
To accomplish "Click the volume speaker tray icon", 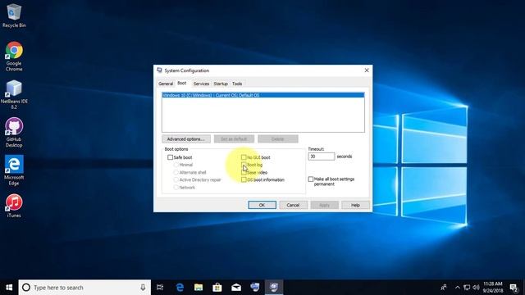I will tap(476, 288).
